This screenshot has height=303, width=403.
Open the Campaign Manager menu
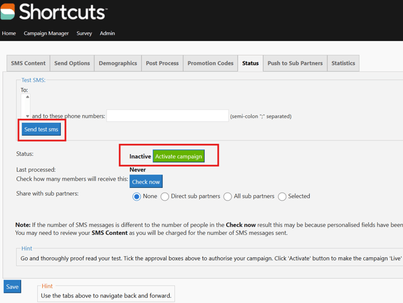coord(46,33)
